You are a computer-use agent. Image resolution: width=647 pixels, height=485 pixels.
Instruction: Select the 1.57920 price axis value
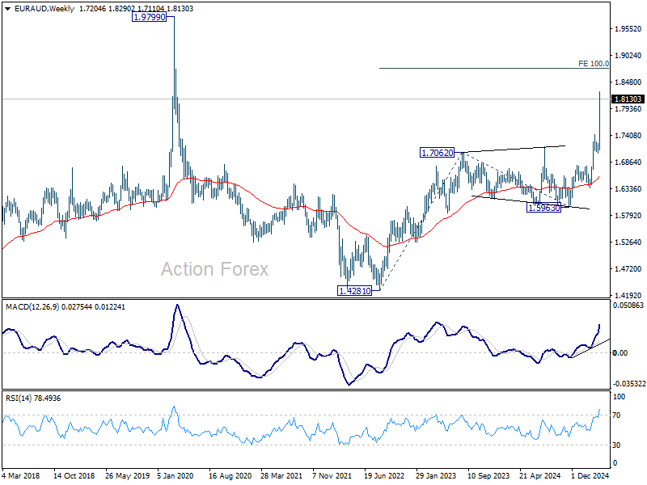(x=628, y=215)
